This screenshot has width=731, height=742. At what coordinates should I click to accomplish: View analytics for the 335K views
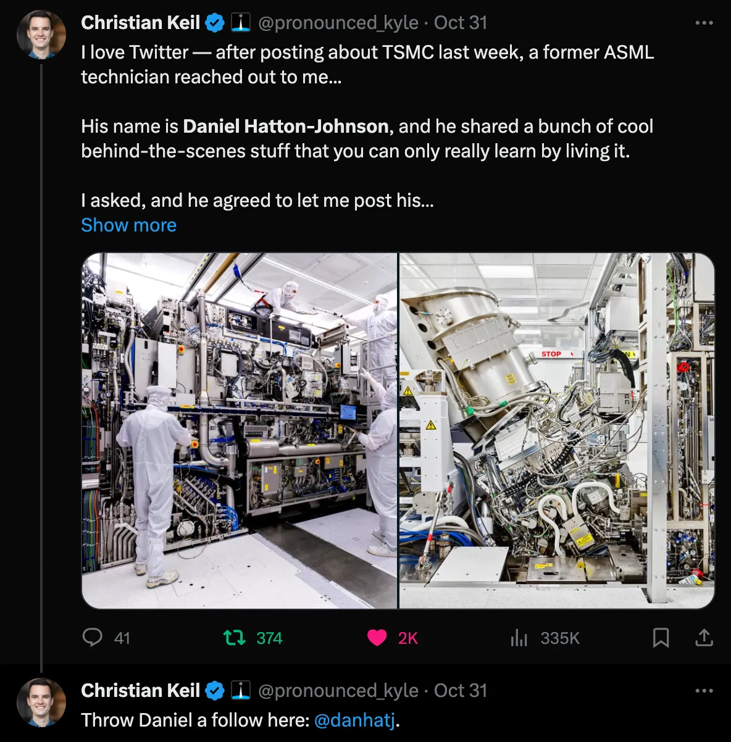[x=519, y=638]
